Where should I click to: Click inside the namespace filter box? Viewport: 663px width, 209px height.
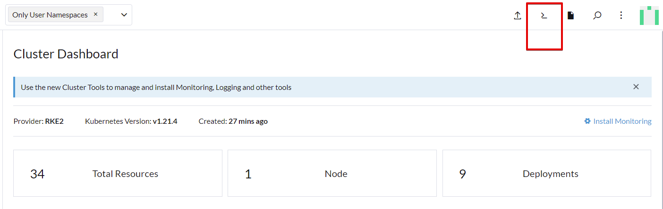(x=68, y=15)
